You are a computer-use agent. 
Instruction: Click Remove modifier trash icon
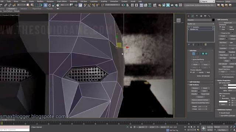pyautogui.click(x=206, y=45)
